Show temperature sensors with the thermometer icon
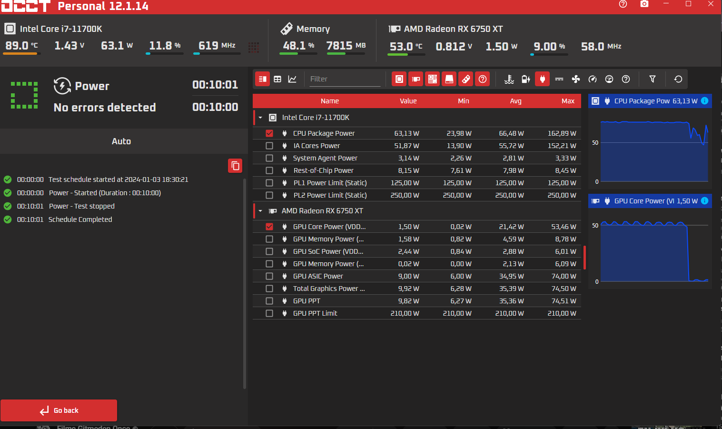This screenshot has height=429, width=722. pyautogui.click(x=509, y=79)
